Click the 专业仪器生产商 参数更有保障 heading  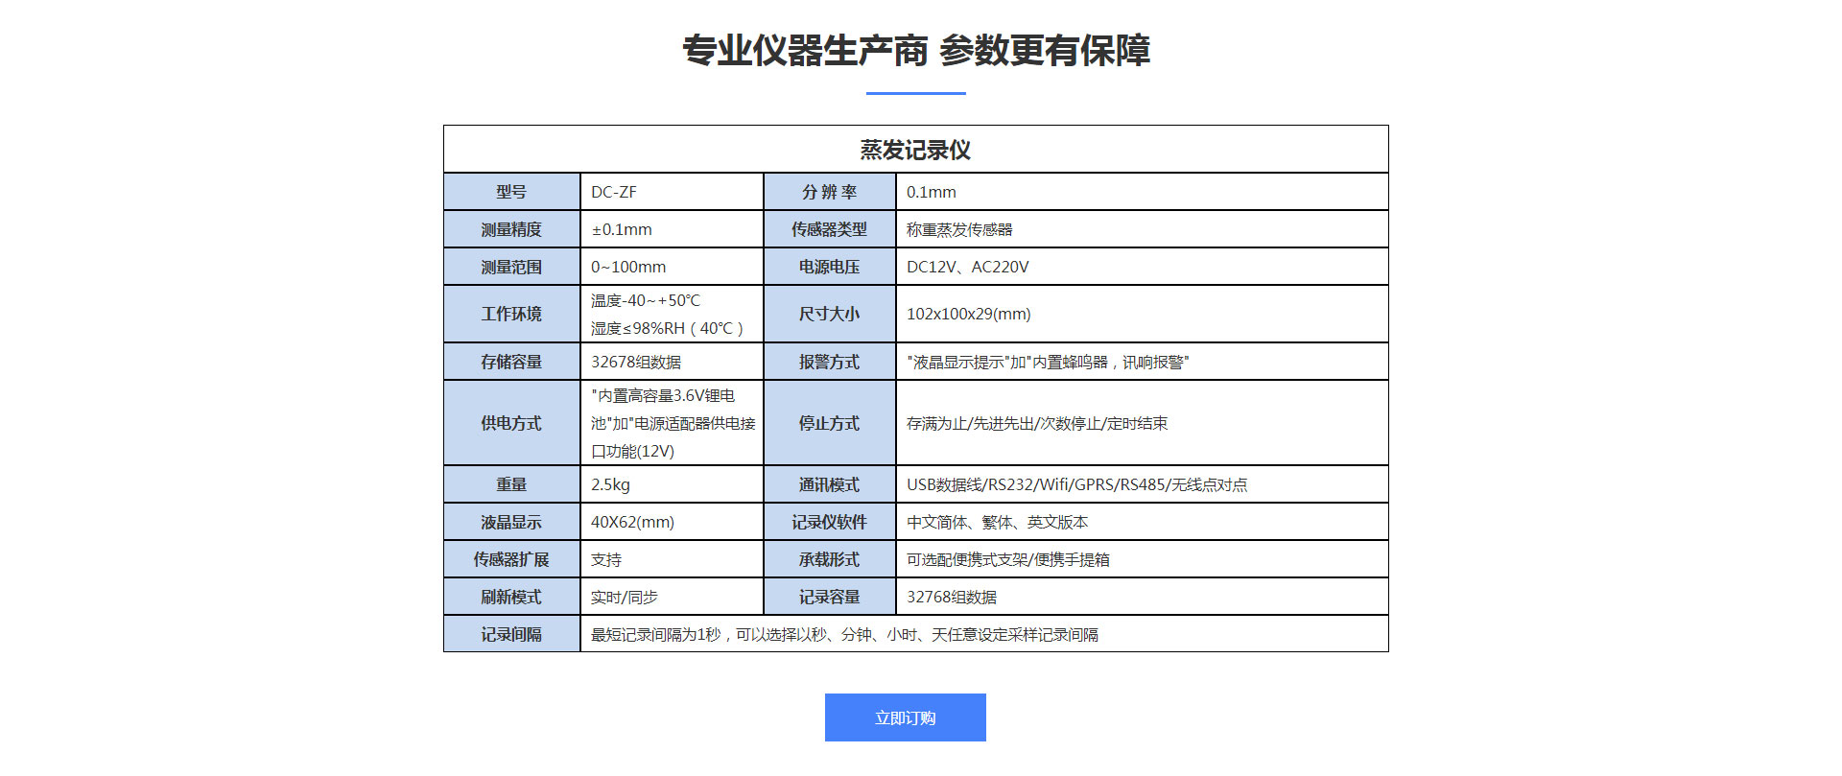pos(915,51)
